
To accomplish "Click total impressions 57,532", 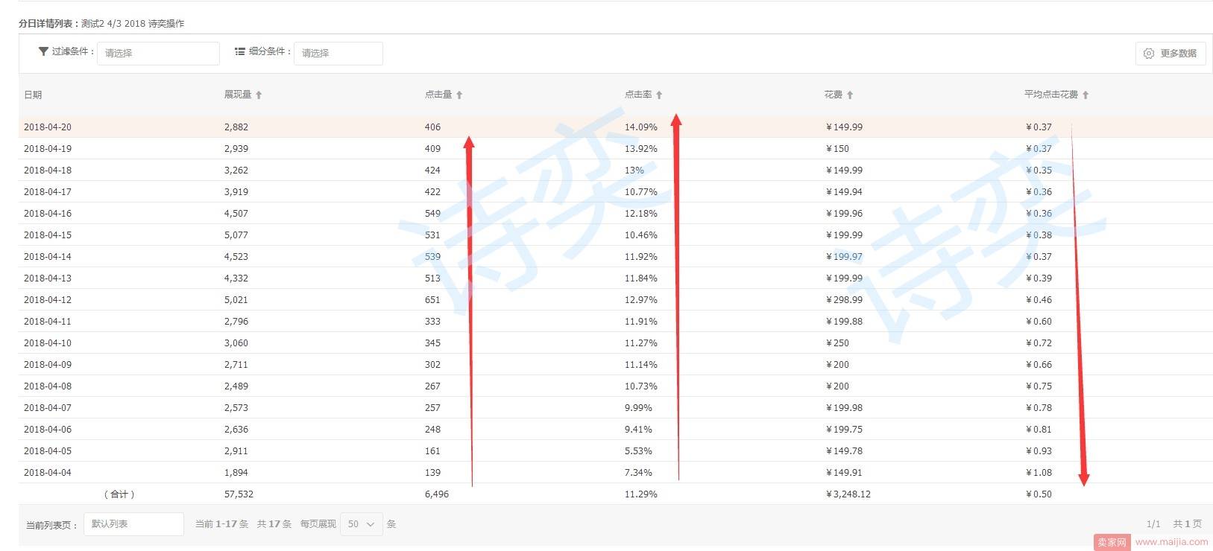I will click(x=239, y=494).
